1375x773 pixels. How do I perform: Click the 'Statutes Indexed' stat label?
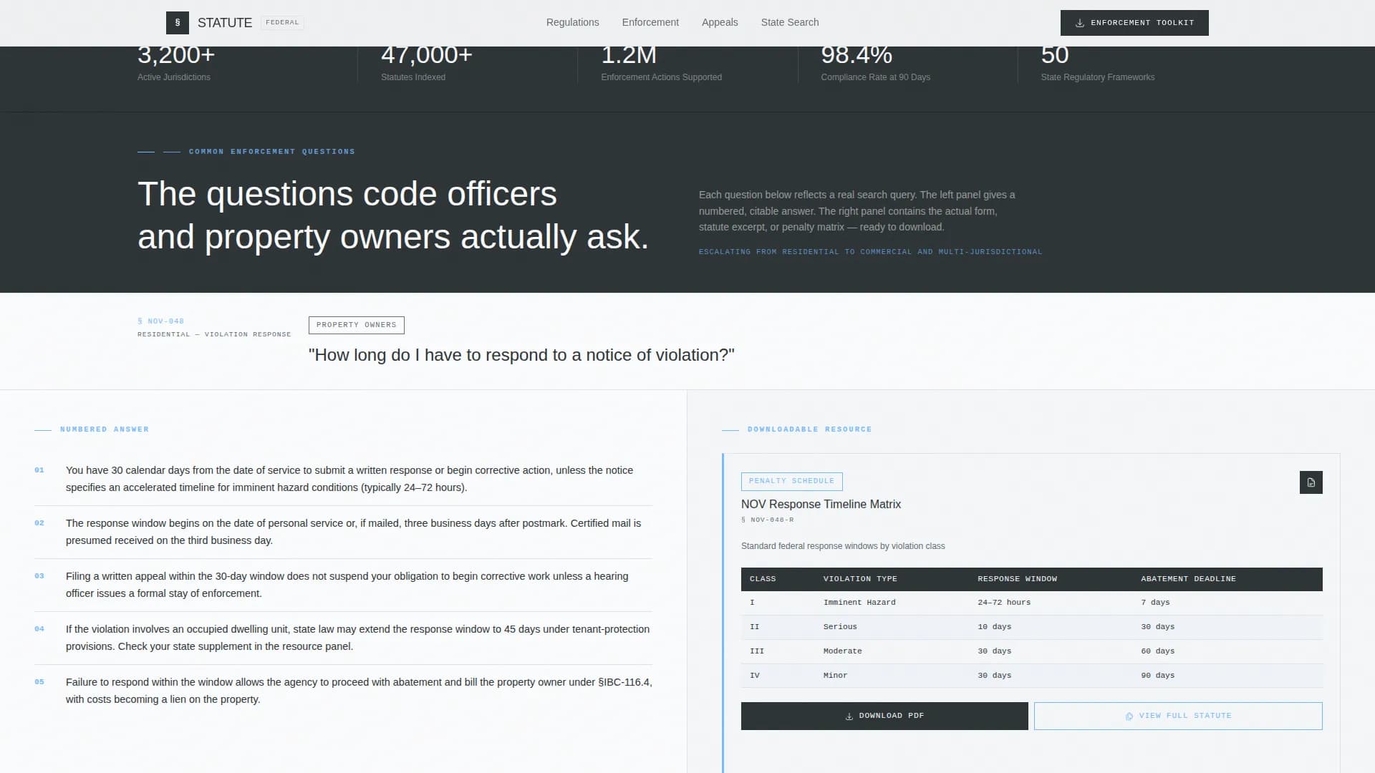click(x=413, y=77)
